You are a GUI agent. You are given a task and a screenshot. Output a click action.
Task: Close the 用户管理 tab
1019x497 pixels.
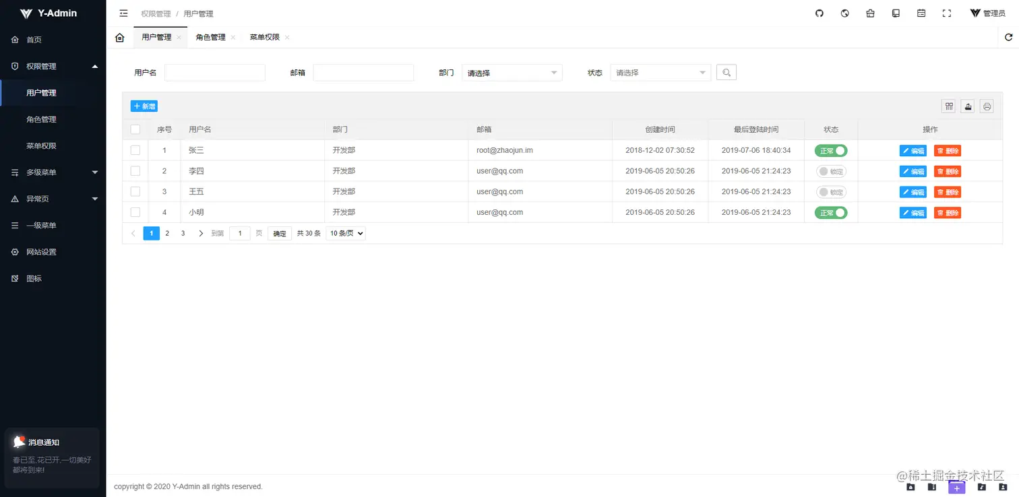pos(179,38)
